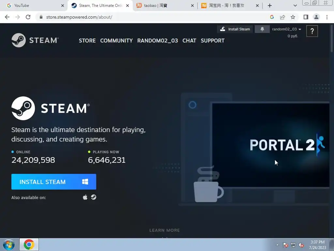Open the SUPPORT page
334x251 pixels.
click(x=213, y=41)
